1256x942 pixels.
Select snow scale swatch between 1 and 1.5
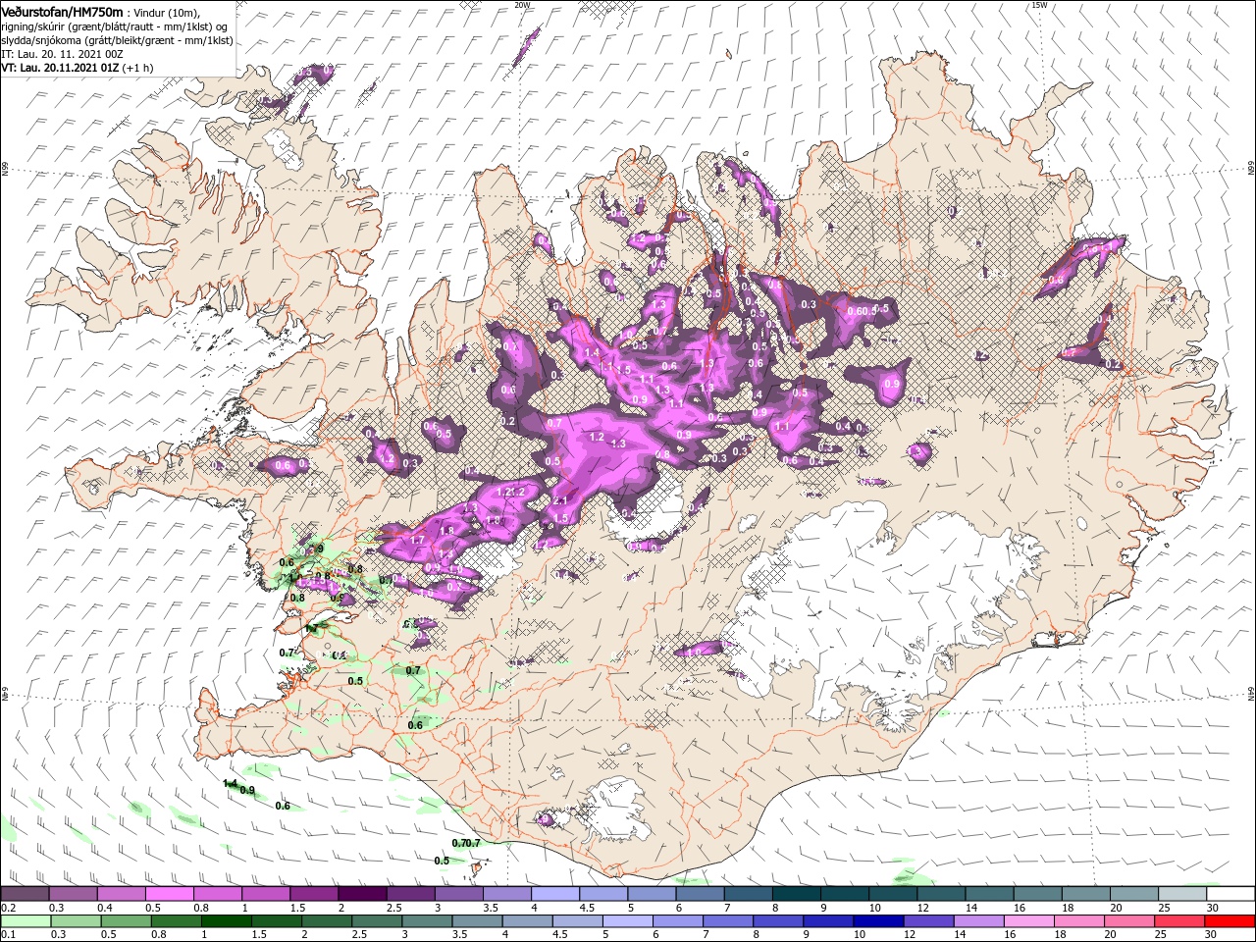[x=265, y=894]
